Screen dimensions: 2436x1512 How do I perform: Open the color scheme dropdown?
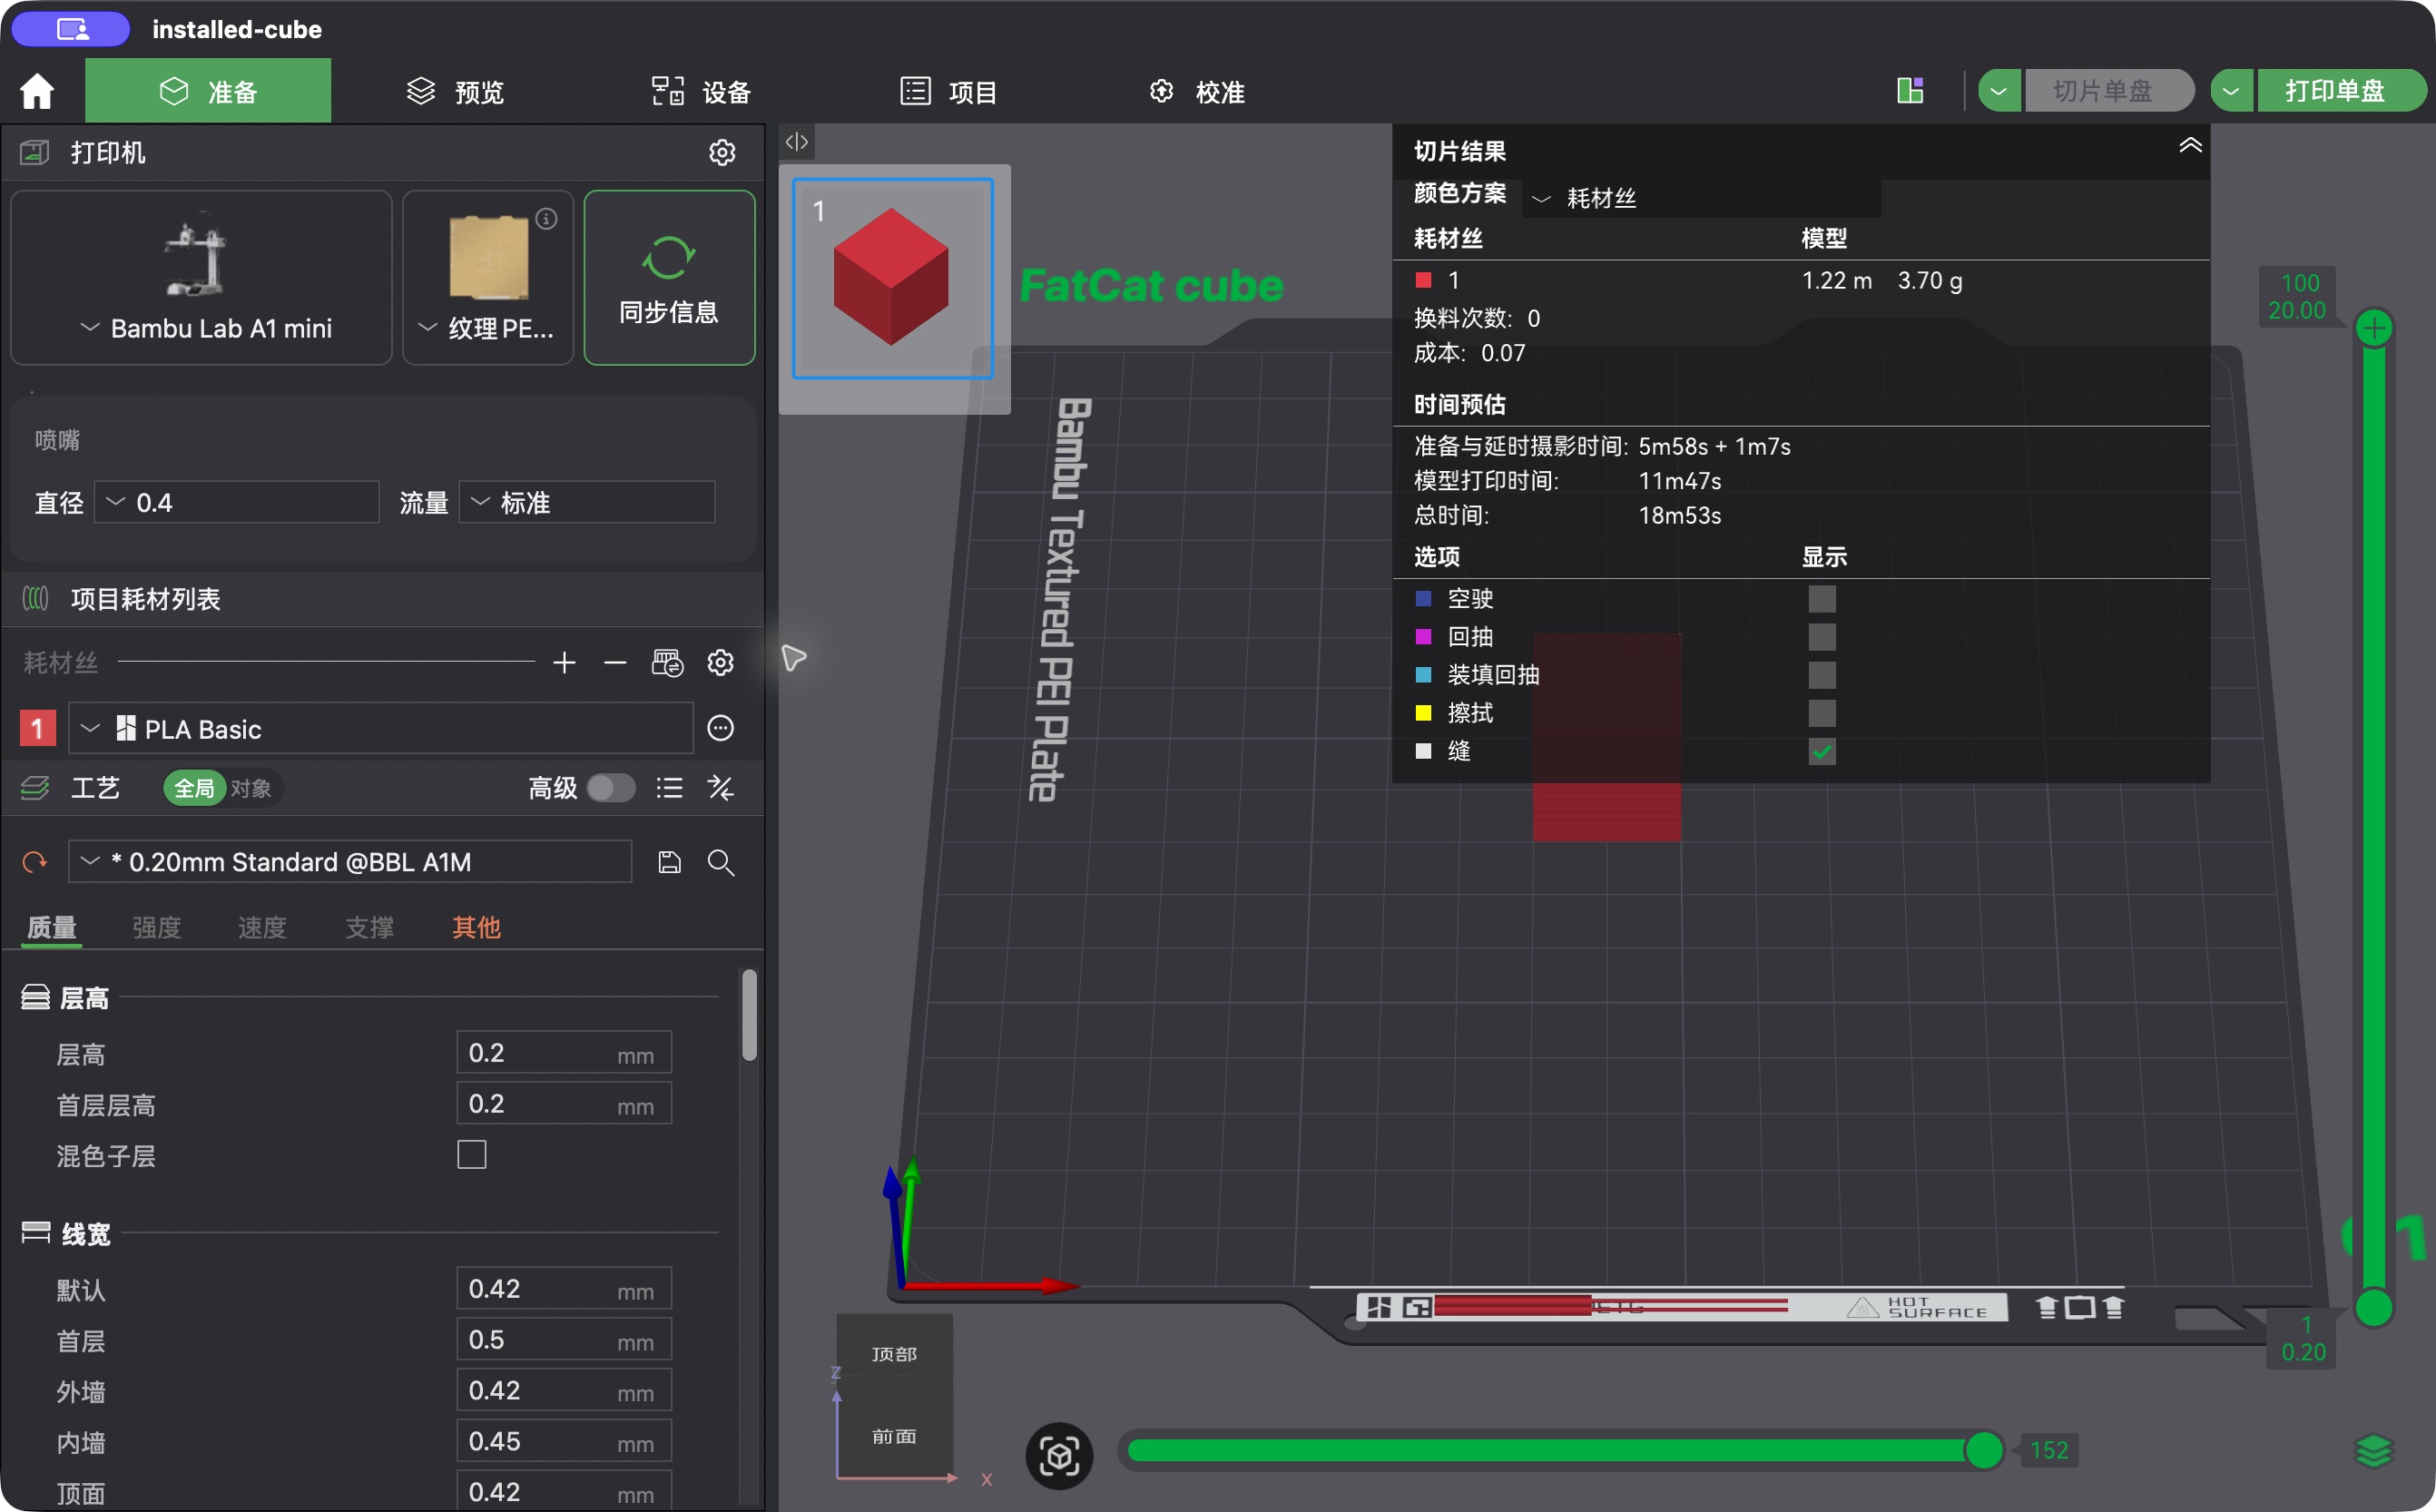coord(1700,198)
